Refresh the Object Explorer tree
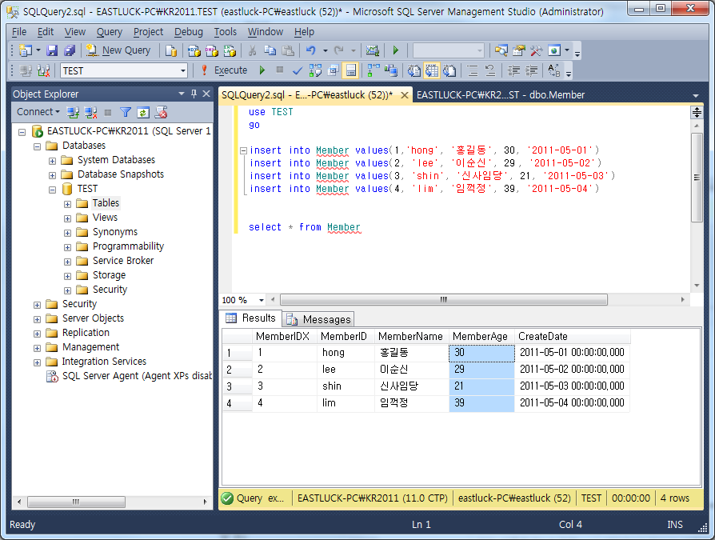This screenshot has width=715, height=540. pyautogui.click(x=142, y=112)
